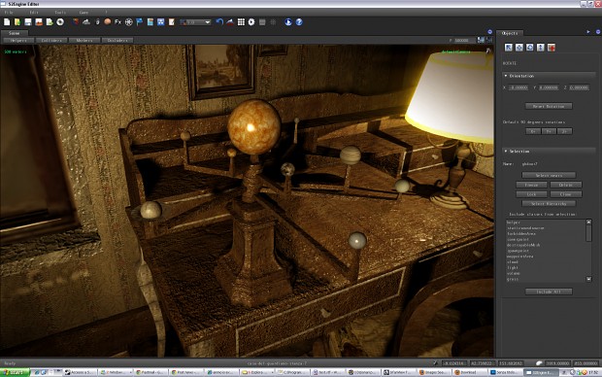
Task: Click the red-marked tool icon in Objects panel
Action: click(552, 48)
